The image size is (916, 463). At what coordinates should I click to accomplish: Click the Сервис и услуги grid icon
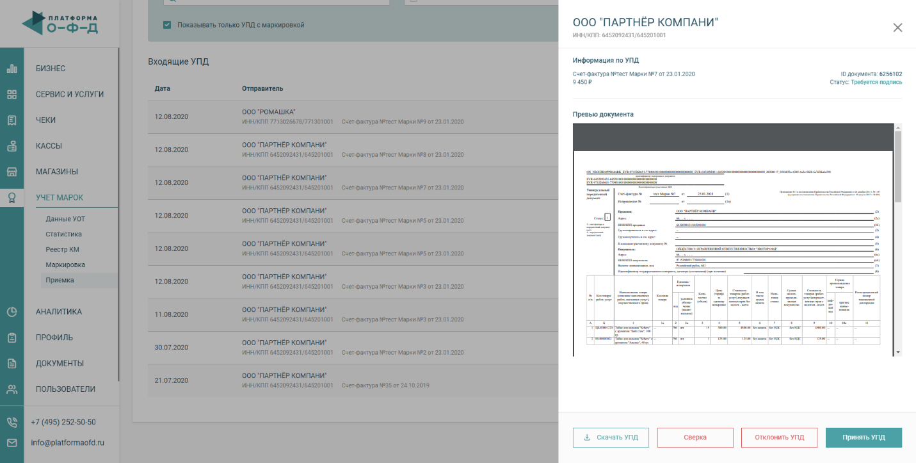pos(12,94)
